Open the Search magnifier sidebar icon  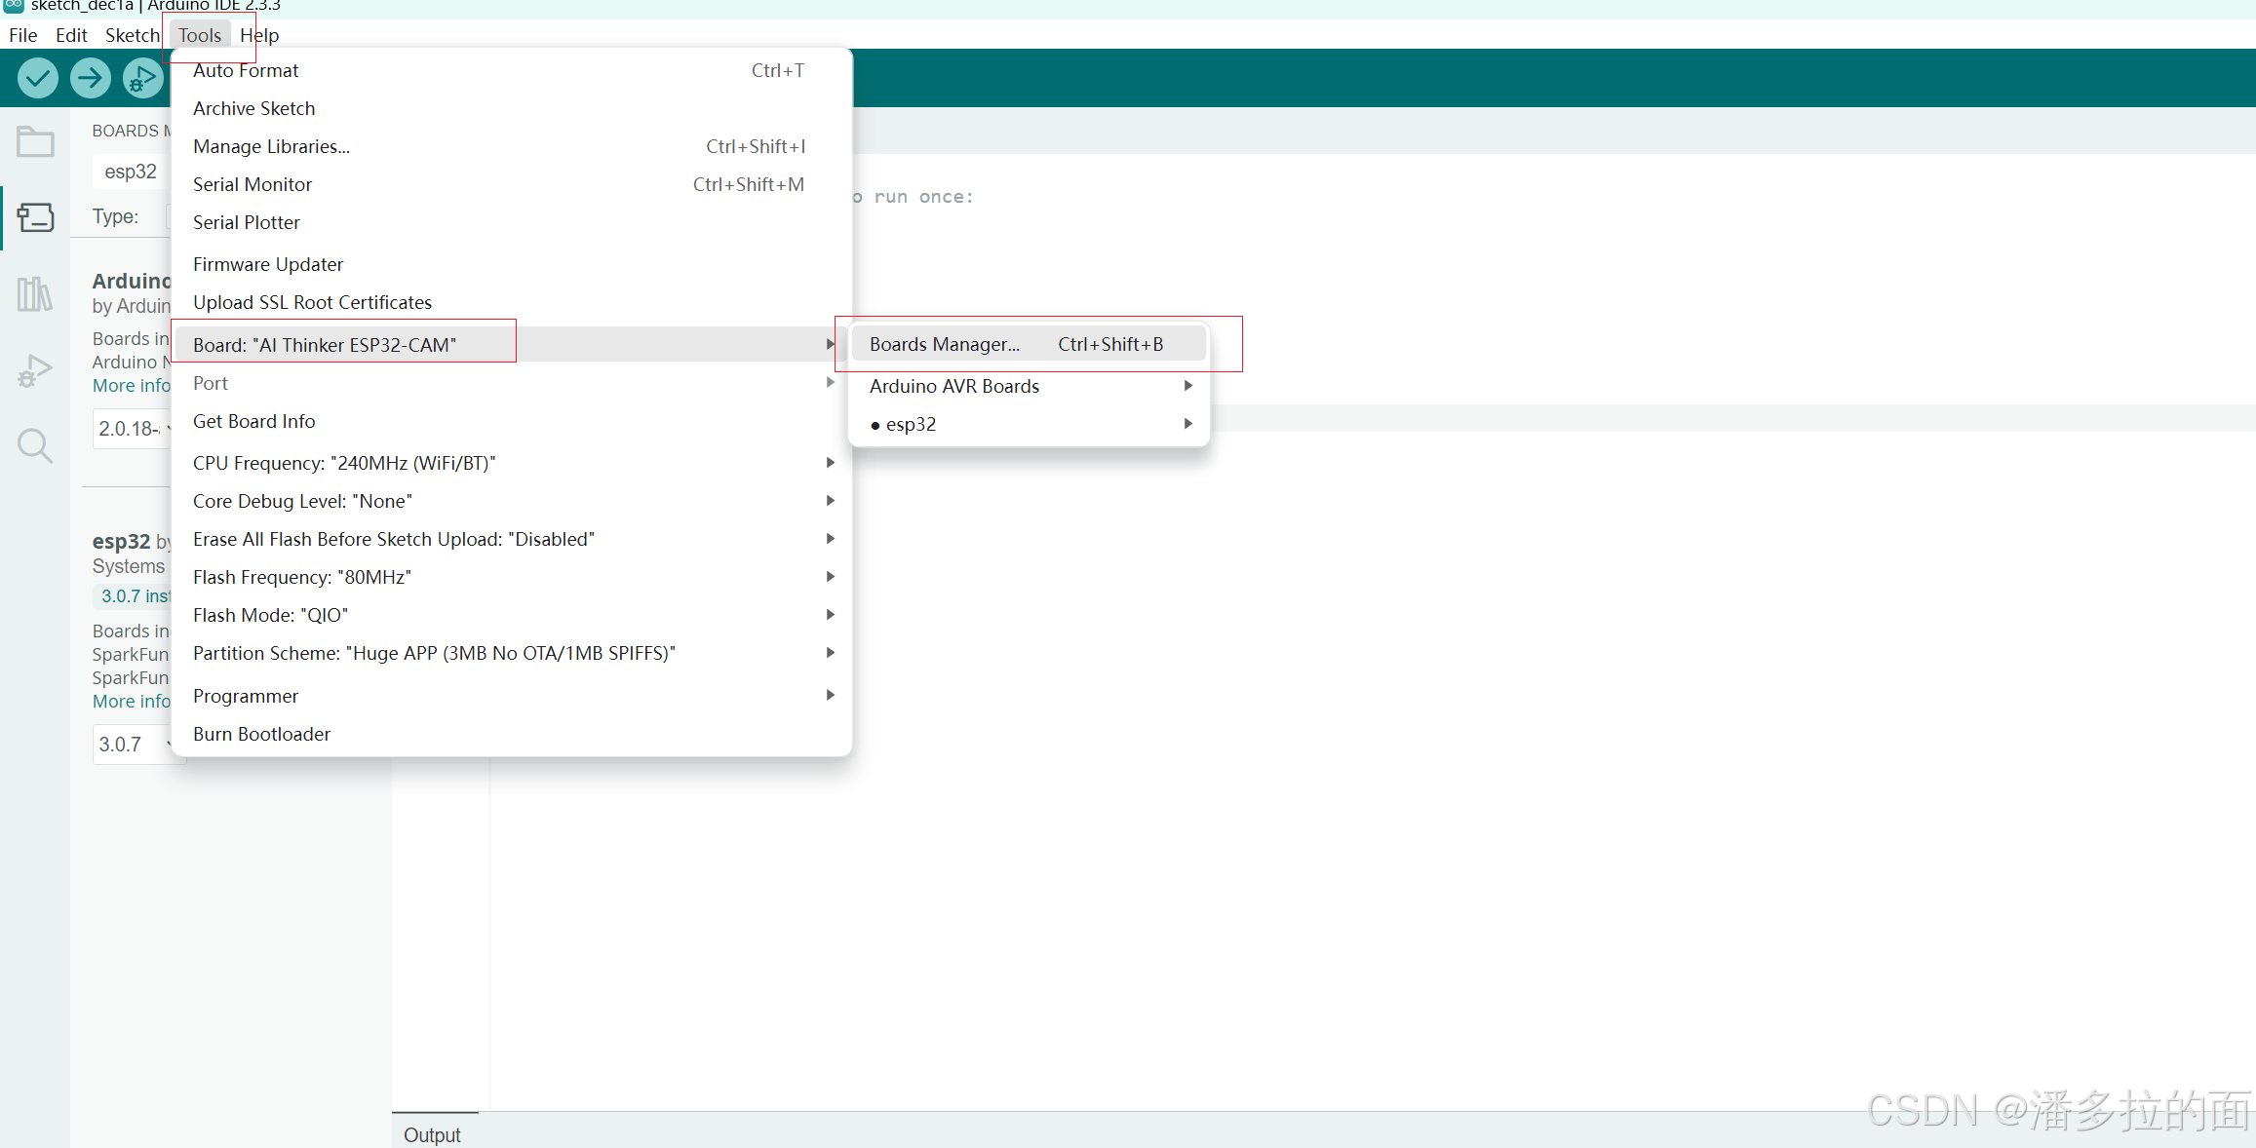35,446
